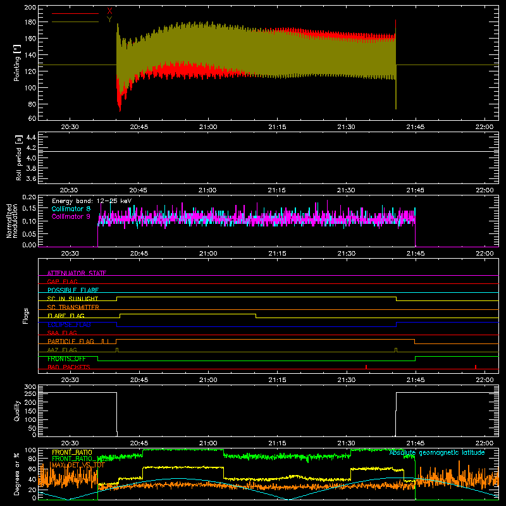Select the Y legend label

pos(109,19)
